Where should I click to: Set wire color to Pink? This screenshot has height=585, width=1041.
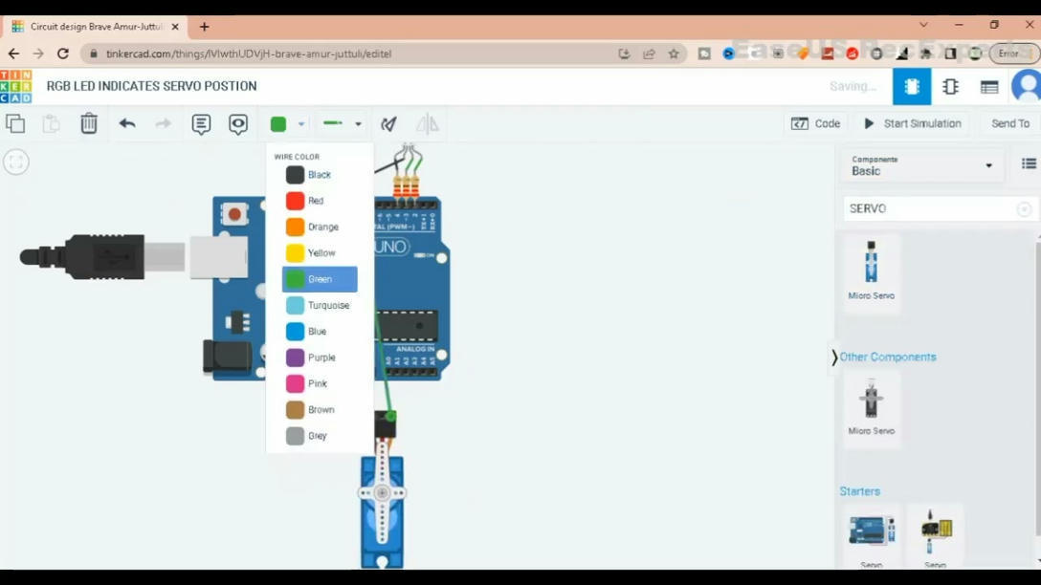point(320,383)
